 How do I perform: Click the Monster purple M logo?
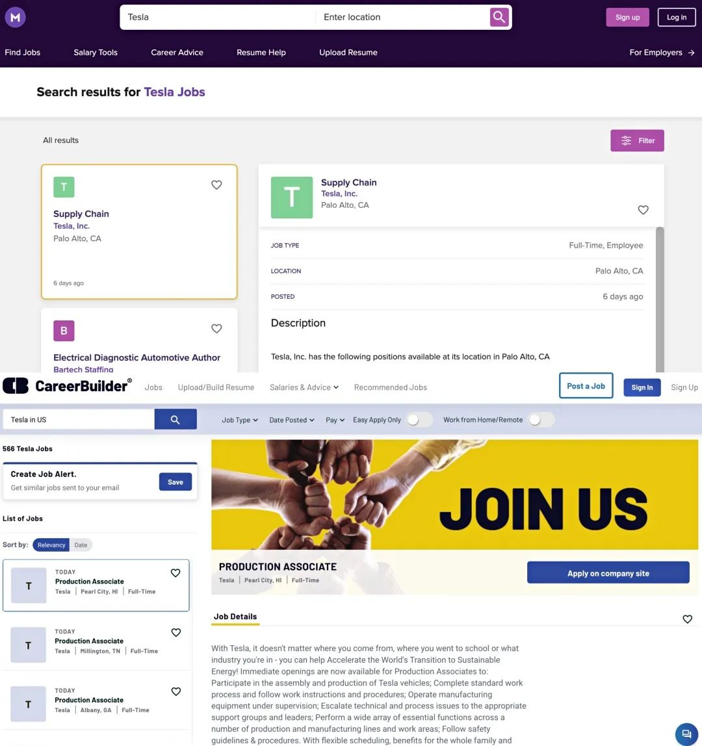point(15,17)
